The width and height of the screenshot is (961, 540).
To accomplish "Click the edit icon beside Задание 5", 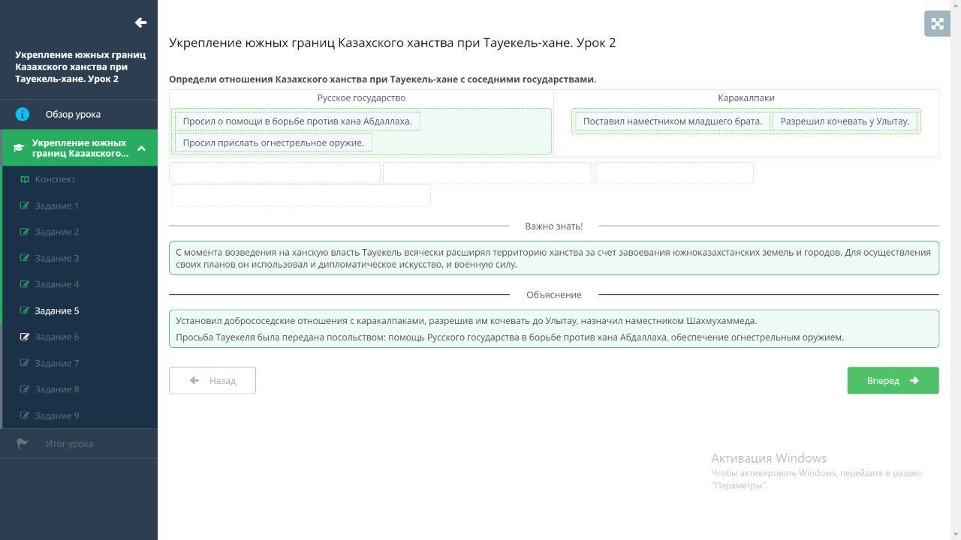I will click(25, 310).
